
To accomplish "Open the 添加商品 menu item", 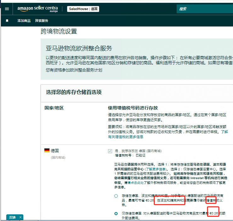I will 24,21.
